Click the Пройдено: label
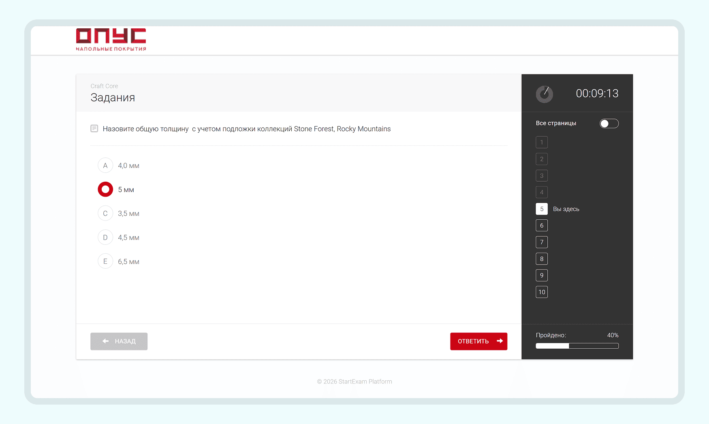The height and width of the screenshot is (424, 709). tap(551, 335)
